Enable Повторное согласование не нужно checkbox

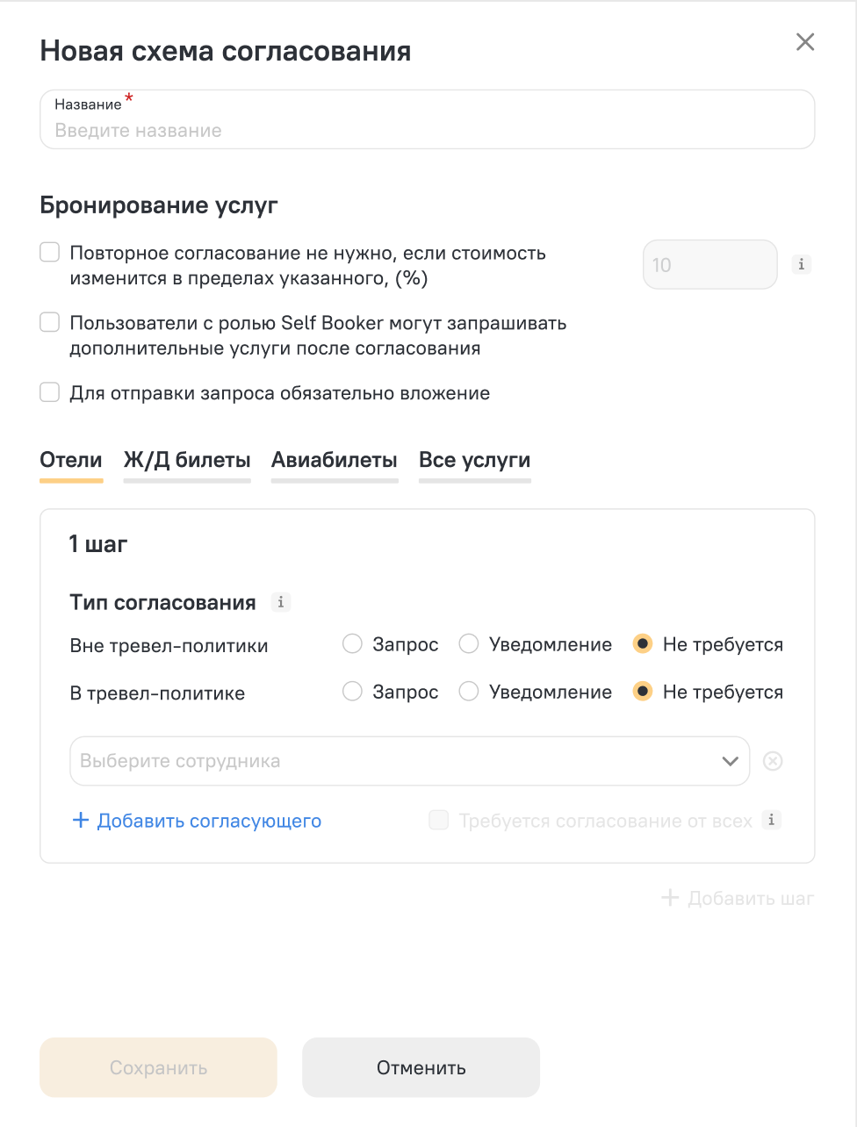click(x=49, y=253)
